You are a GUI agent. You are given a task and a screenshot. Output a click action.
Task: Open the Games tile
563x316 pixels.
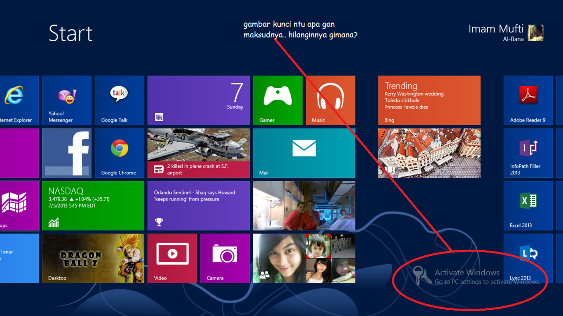[278, 101]
